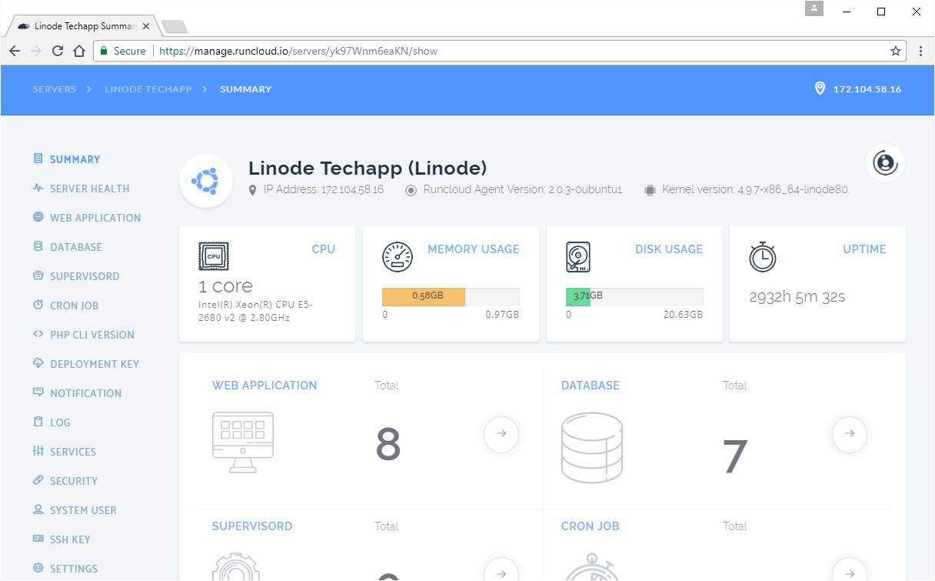
Task: Click the Security link icon in sidebar
Action: (x=38, y=480)
